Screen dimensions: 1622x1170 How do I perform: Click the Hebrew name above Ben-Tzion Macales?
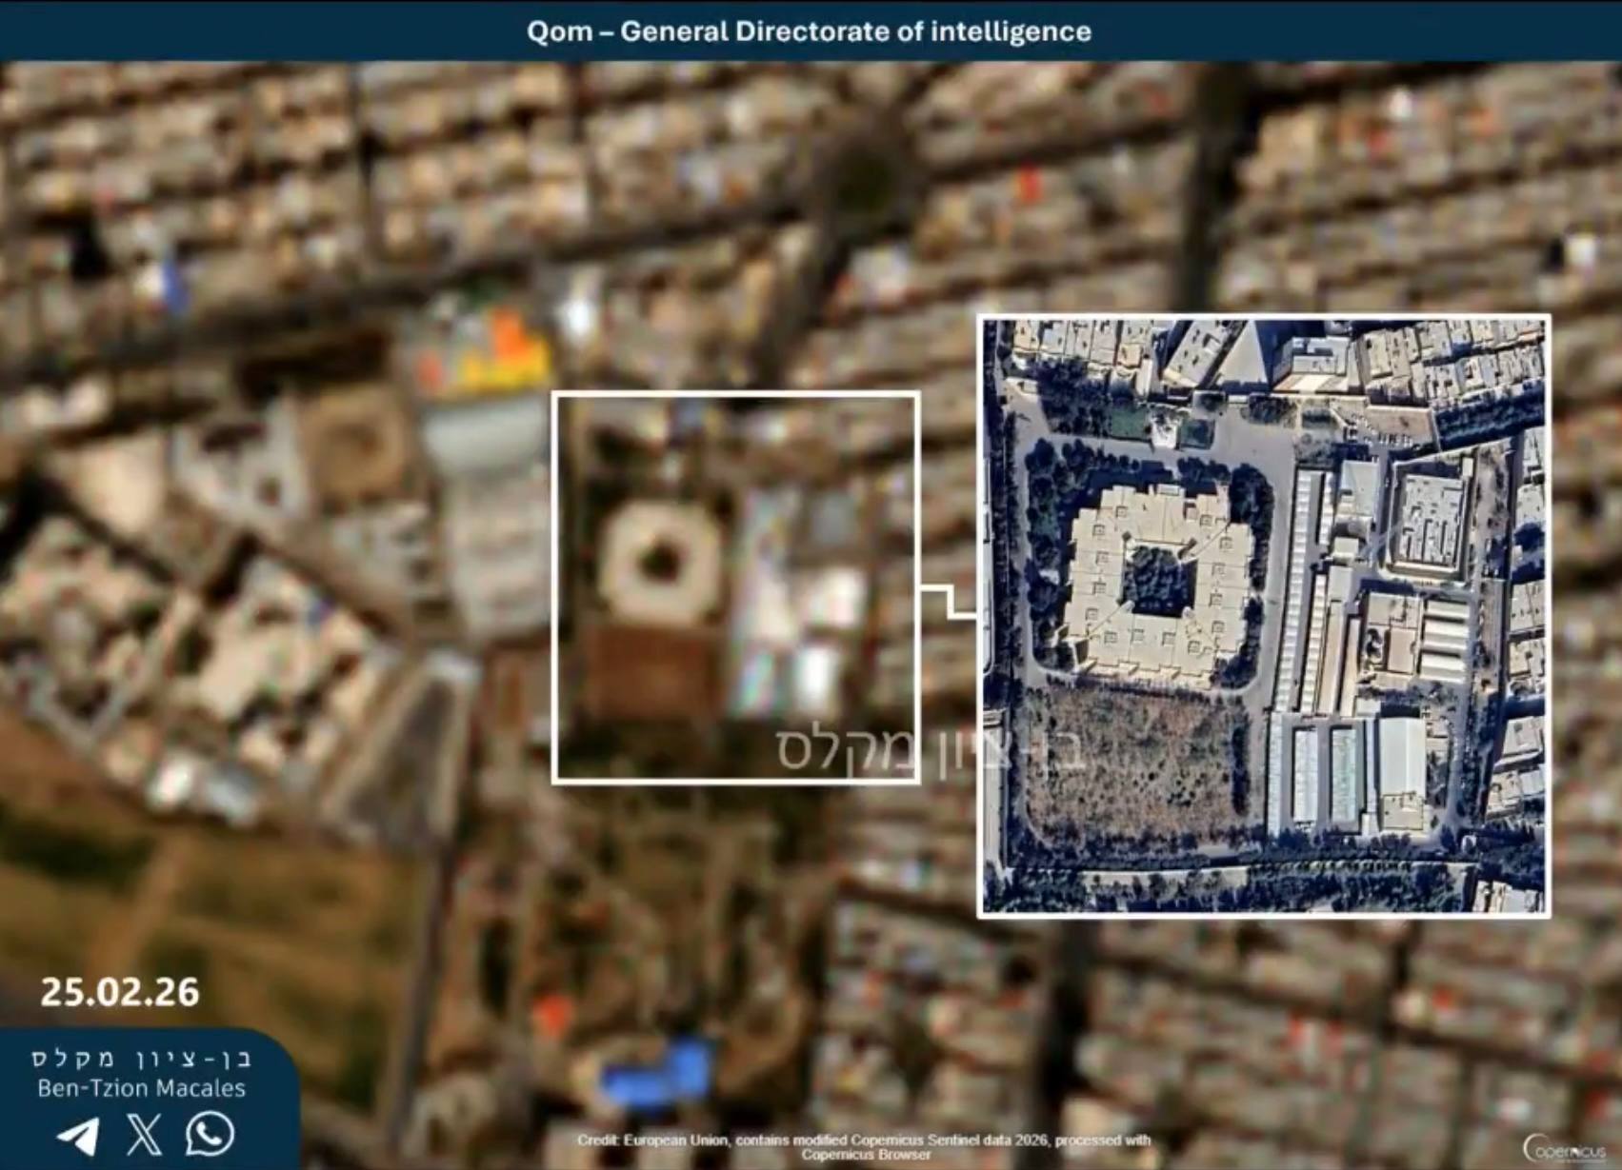point(141,1058)
